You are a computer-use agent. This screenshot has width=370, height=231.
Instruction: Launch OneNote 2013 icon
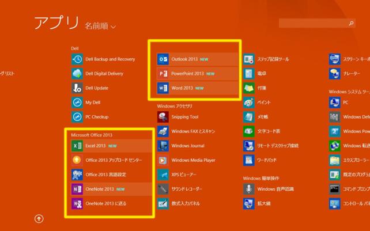pyautogui.click(x=77, y=189)
